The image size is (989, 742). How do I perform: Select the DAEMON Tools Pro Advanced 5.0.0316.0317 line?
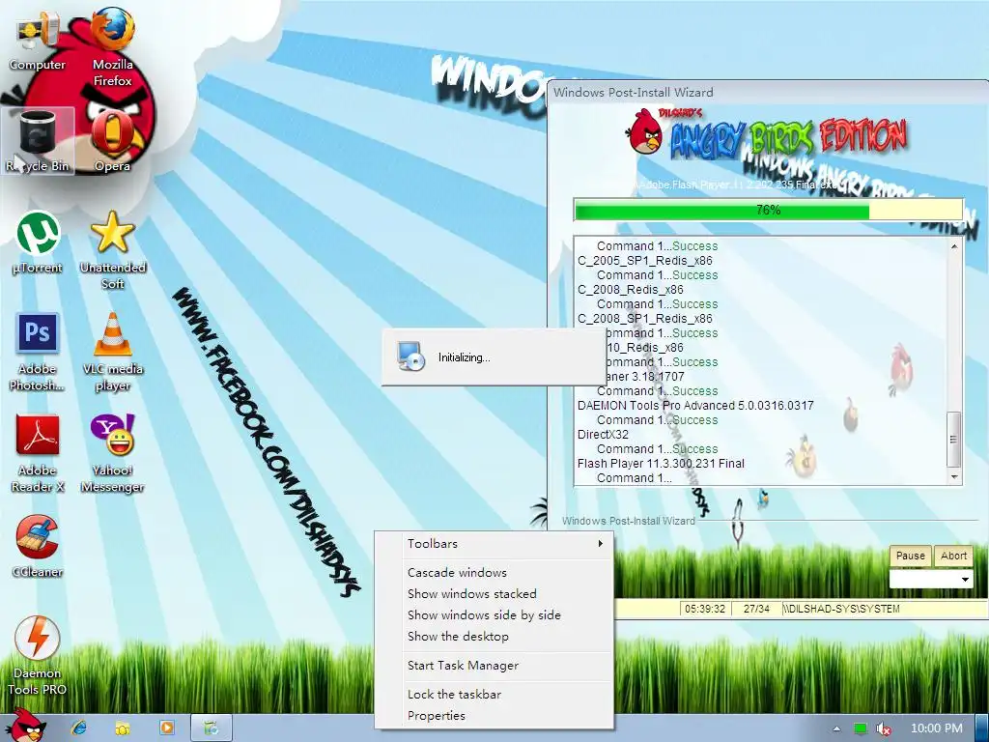[x=695, y=405]
